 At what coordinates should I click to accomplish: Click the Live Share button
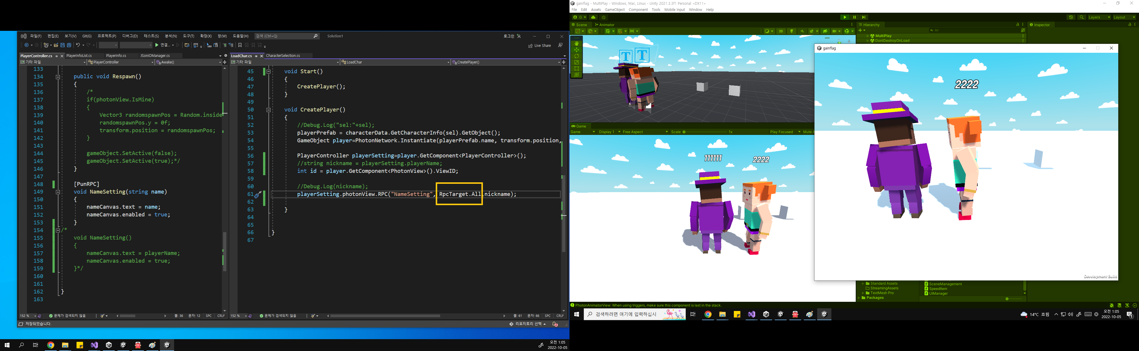coord(540,46)
